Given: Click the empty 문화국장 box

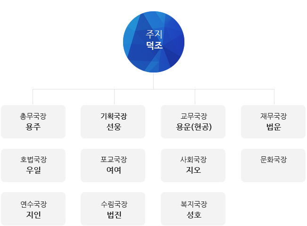Looking at the screenshot, I should (x=273, y=165).
